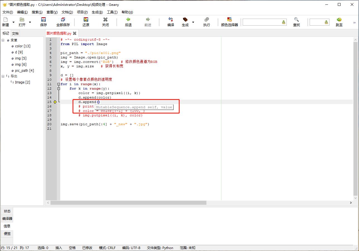Select pic_path [4] in symbol tree

click(x=24, y=71)
